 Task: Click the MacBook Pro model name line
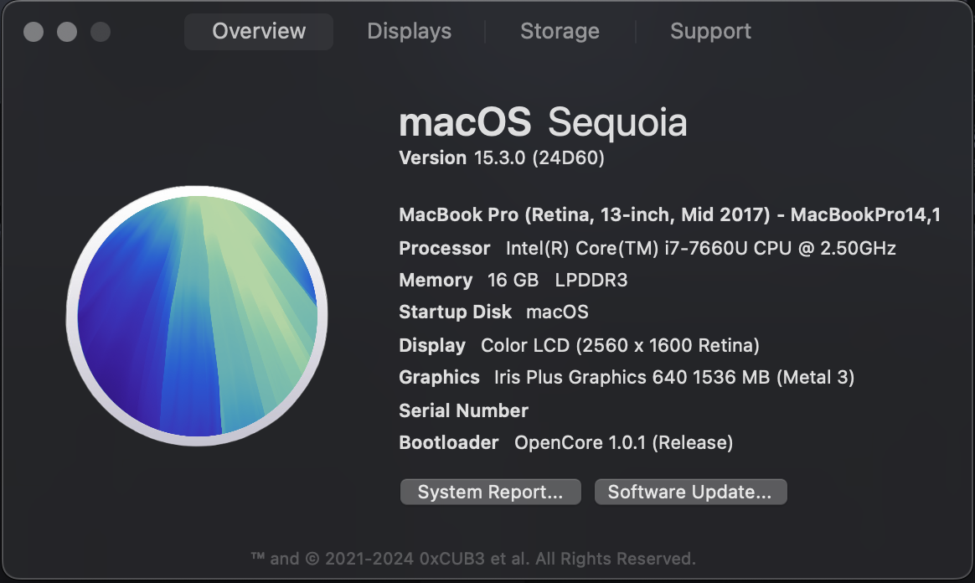(669, 215)
